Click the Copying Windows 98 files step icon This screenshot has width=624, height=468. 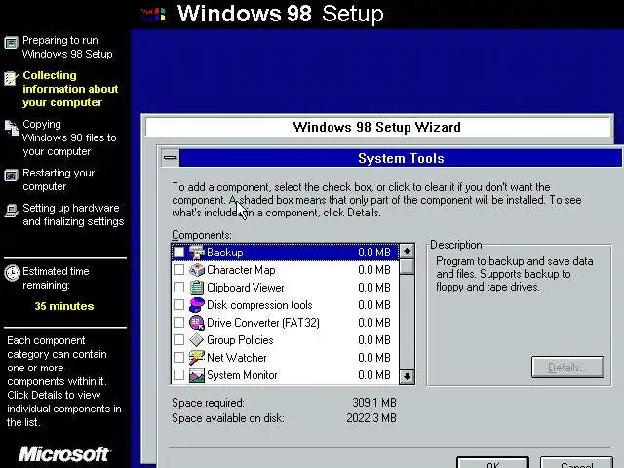pyautogui.click(x=12, y=128)
